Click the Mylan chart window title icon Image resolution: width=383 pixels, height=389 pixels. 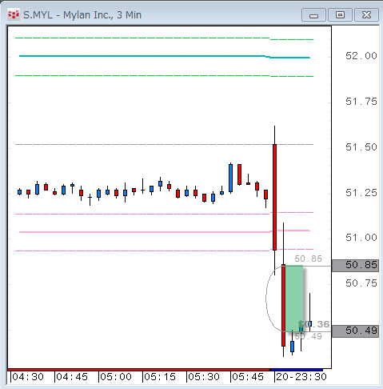(x=14, y=15)
